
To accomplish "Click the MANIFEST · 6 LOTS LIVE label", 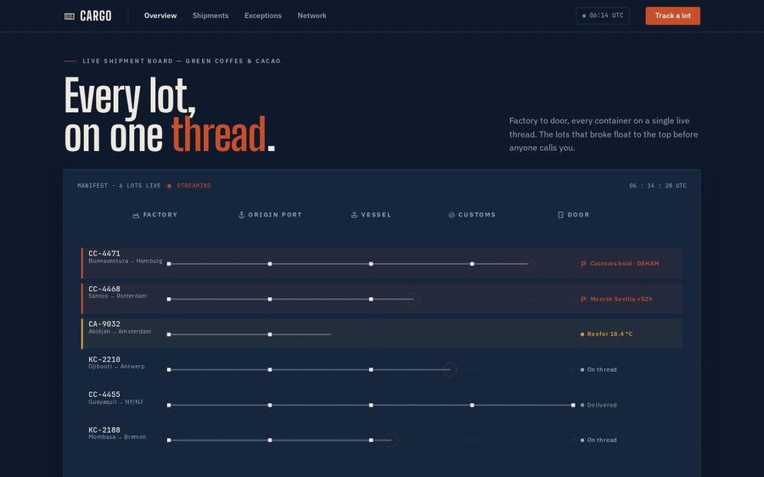I will tap(119, 186).
